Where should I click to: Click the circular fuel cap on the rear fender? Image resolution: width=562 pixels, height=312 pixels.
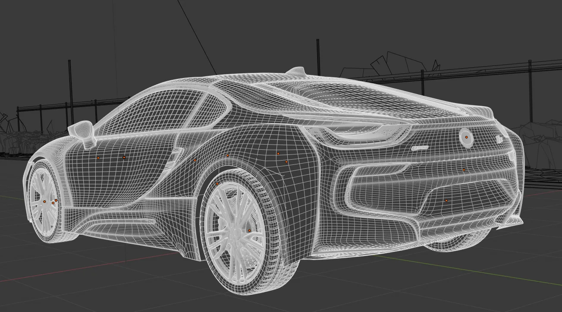466,138
